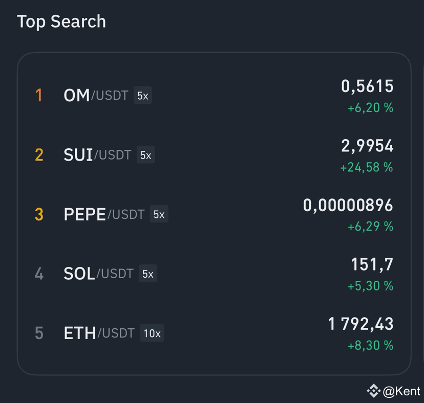Click the SUI change +24,58 %
Image resolution: width=424 pixels, height=403 pixels.
367,167
